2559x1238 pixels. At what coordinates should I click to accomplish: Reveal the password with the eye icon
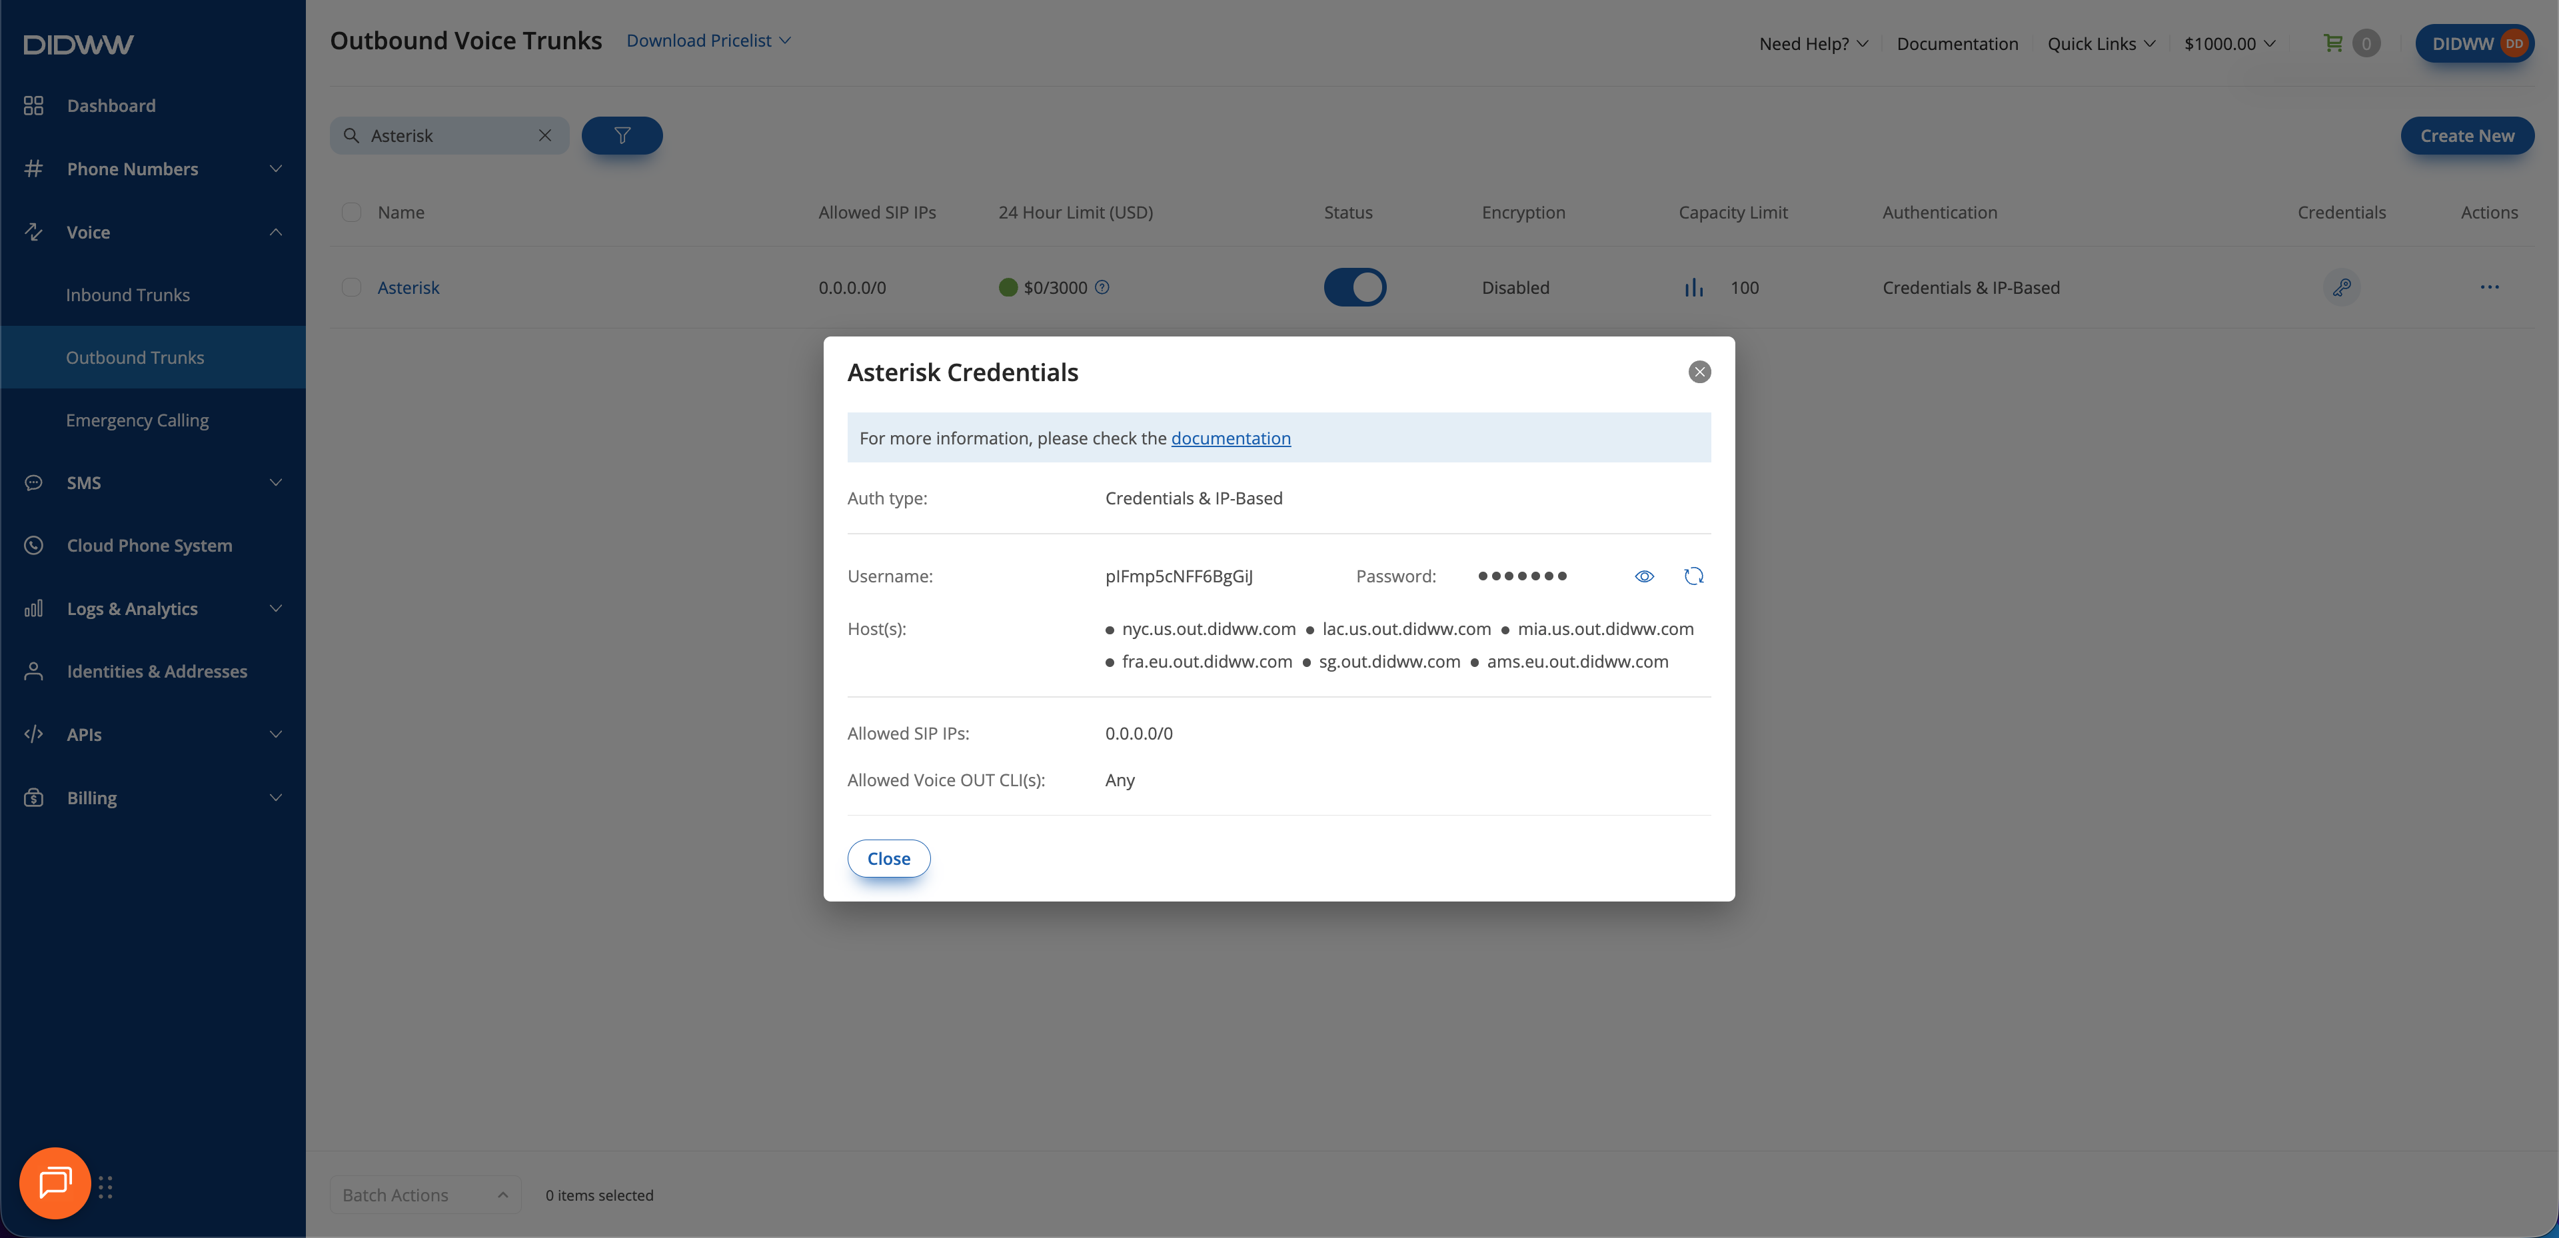click(x=1644, y=576)
